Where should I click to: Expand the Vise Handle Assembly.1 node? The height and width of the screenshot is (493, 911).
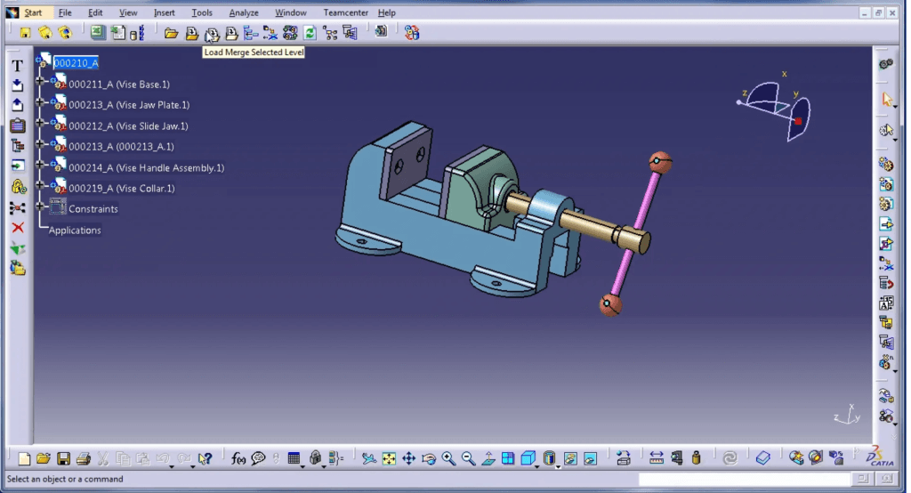point(40,165)
